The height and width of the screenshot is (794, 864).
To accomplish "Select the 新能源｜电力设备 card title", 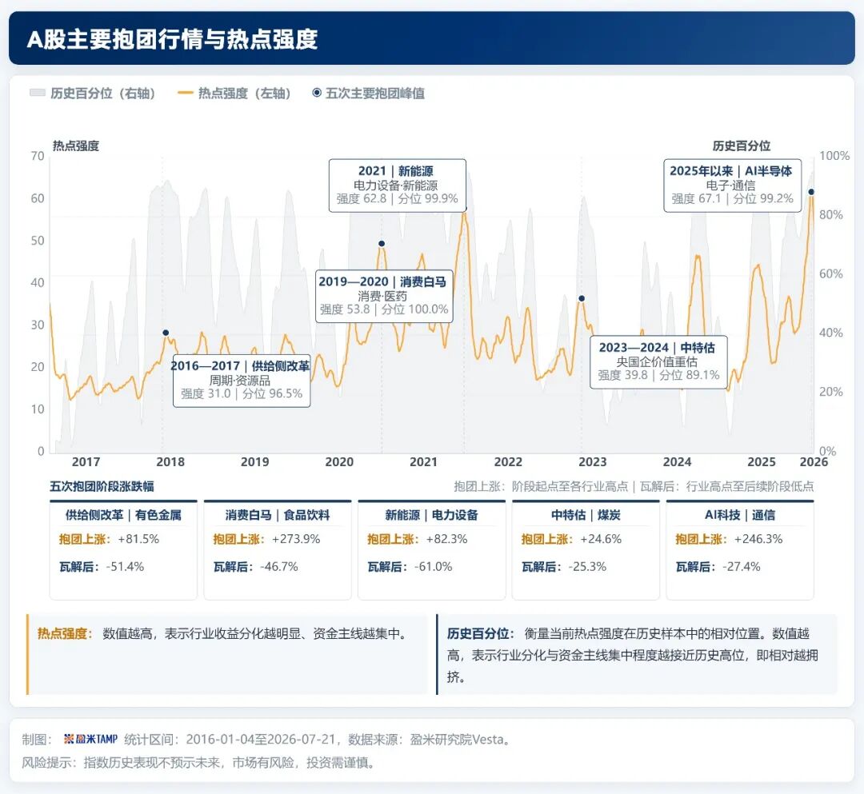I will (x=431, y=515).
